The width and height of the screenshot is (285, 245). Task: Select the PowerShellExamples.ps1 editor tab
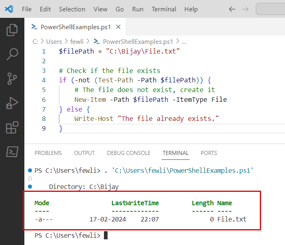75,27
